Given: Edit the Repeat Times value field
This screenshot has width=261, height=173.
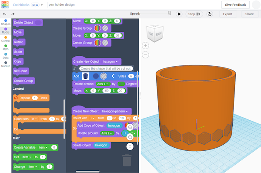Looking at the screenshot, I should [35, 98].
